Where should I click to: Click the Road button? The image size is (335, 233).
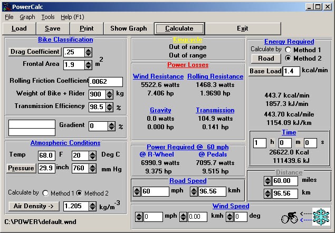(x=266, y=59)
